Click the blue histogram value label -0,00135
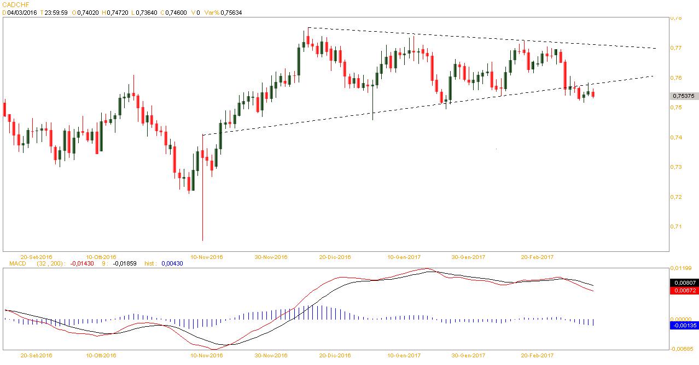 click(684, 326)
